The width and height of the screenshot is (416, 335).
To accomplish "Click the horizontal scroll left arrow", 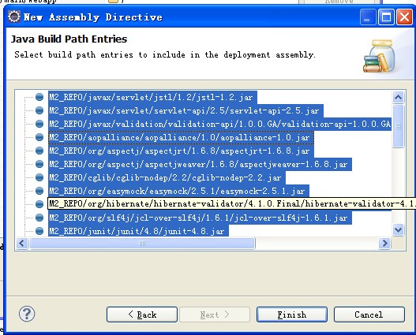I will pos(22,243).
